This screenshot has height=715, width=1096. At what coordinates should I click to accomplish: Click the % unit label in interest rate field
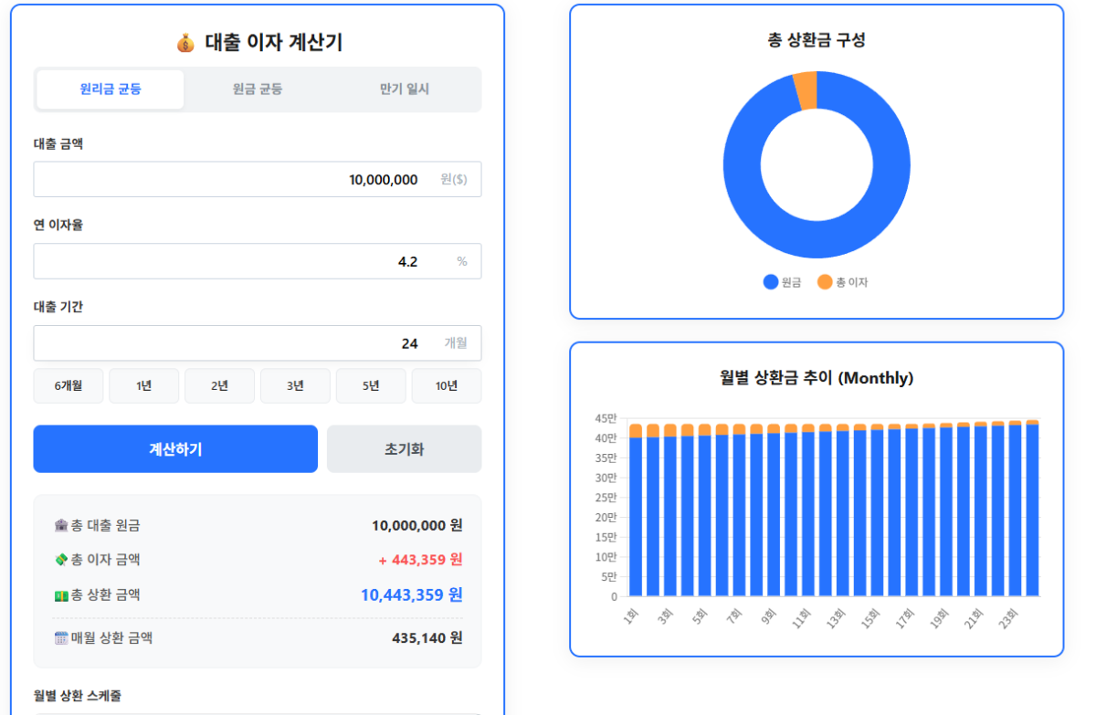(462, 261)
